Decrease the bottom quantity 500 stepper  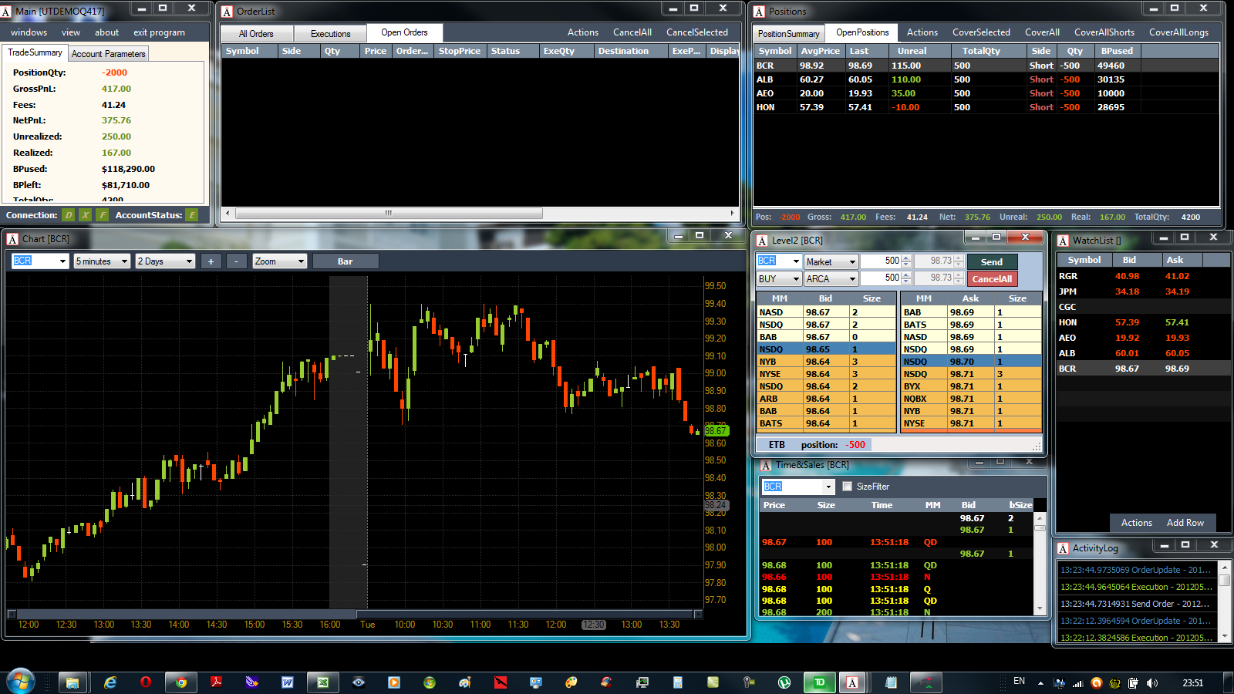tap(906, 282)
